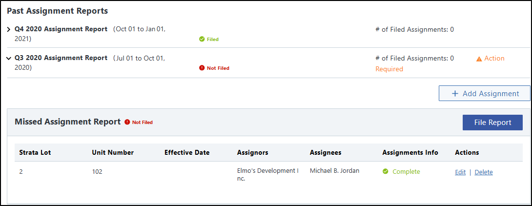
Task: Click the Delete link for unit 102
Action: click(x=484, y=172)
